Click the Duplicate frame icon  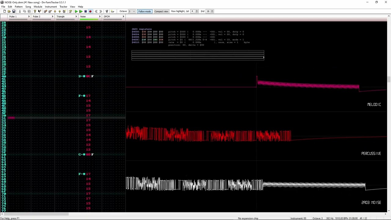point(64,11)
